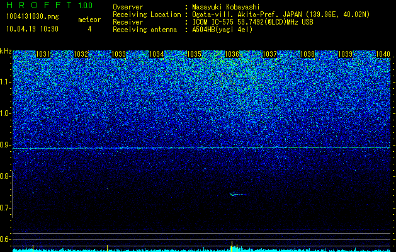The width and height of the screenshot is (396, 252).
Task: Click the HROFFT program title
Action: click(39, 5)
